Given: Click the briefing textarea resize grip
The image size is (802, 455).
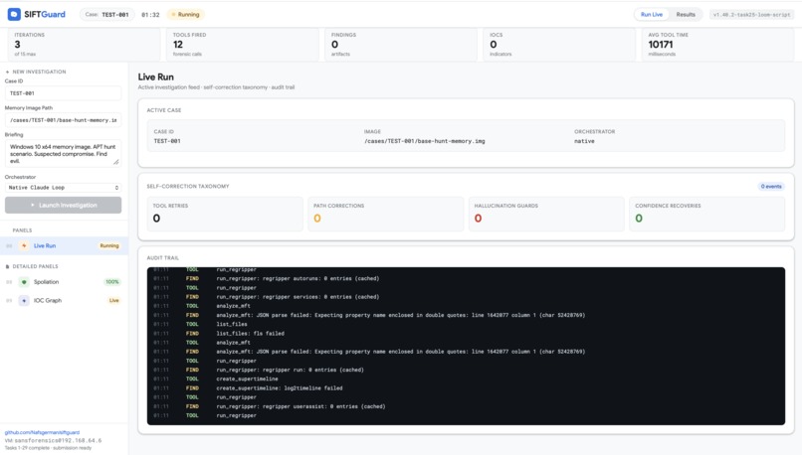Looking at the screenshot, I should (116, 162).
